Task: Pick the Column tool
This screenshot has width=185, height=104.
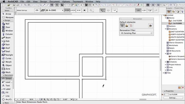Action: click(8, 34)
